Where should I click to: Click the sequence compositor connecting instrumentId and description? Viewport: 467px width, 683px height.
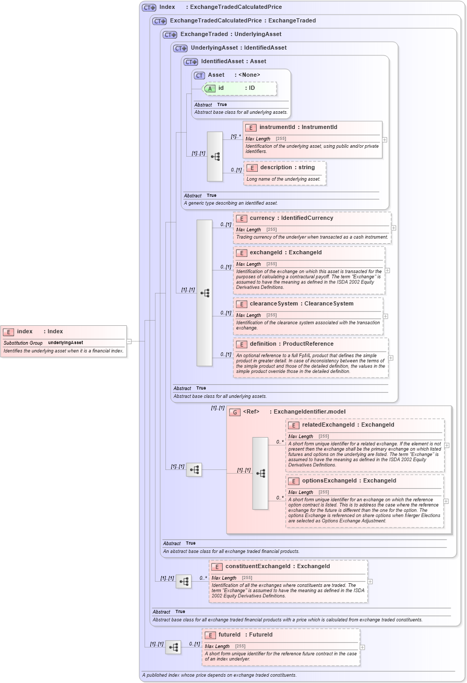(215, 156)
